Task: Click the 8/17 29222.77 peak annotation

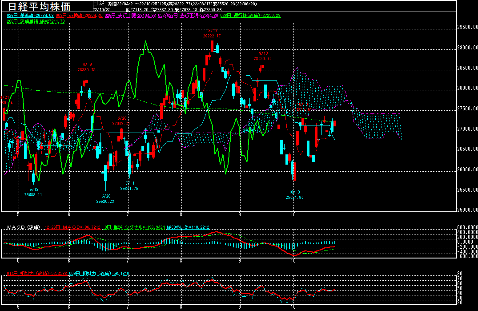Action: pos(212,33)
